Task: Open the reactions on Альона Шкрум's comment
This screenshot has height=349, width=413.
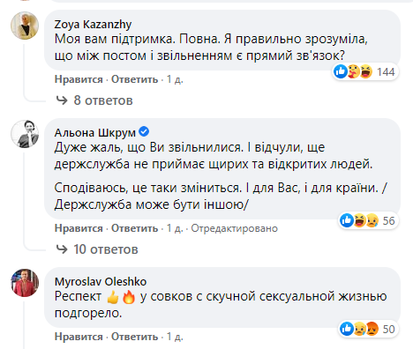Action: [369, 220]
